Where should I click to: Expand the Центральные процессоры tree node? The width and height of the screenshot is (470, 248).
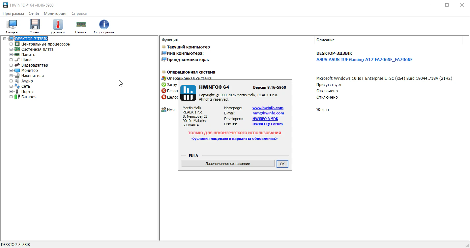(11, 44)
